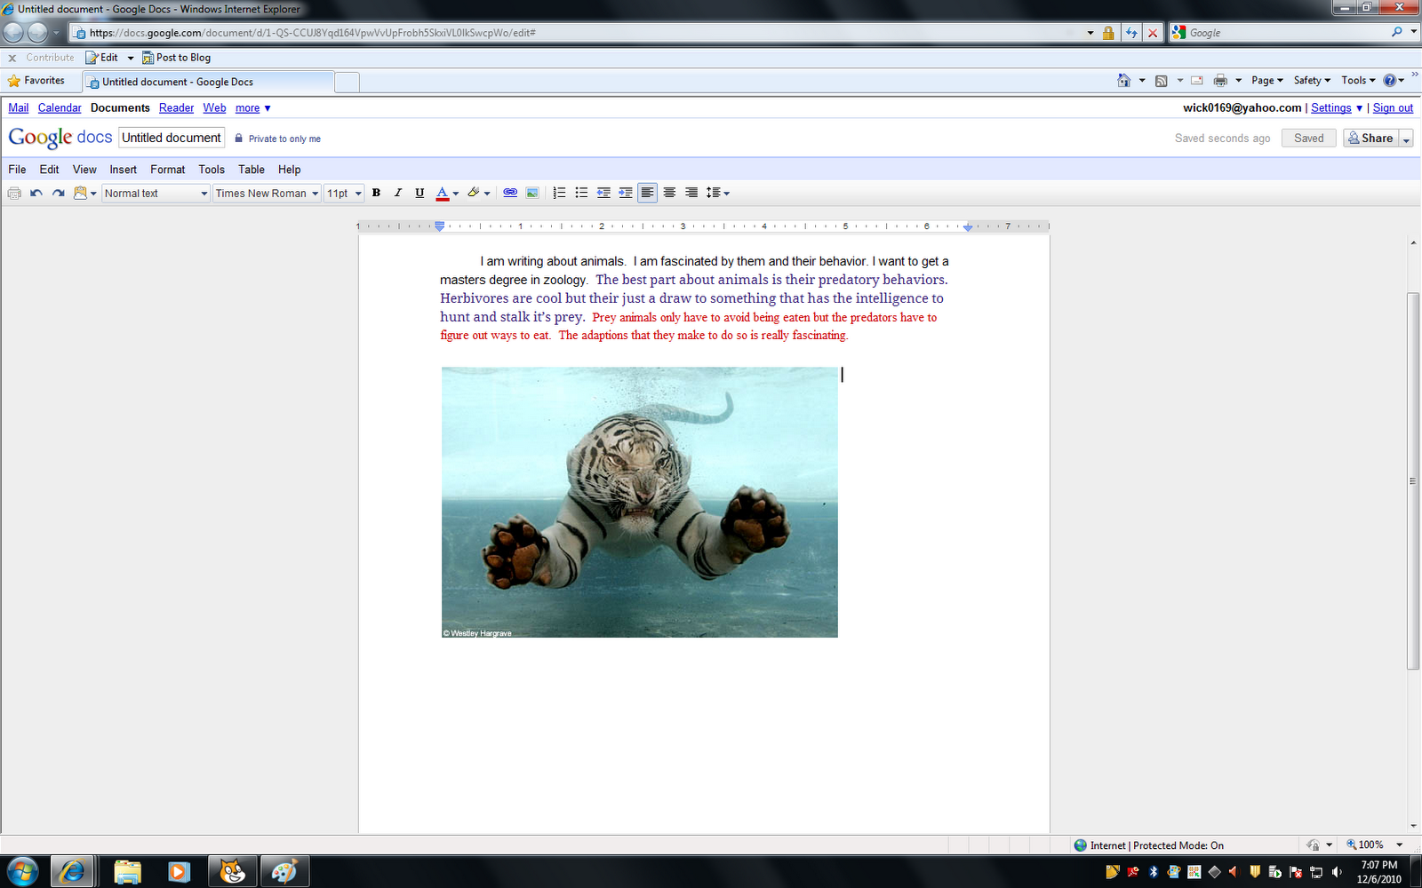Screen dimensions: 1422x888
Task: Start a bulleted list
Action: [581, 193]
